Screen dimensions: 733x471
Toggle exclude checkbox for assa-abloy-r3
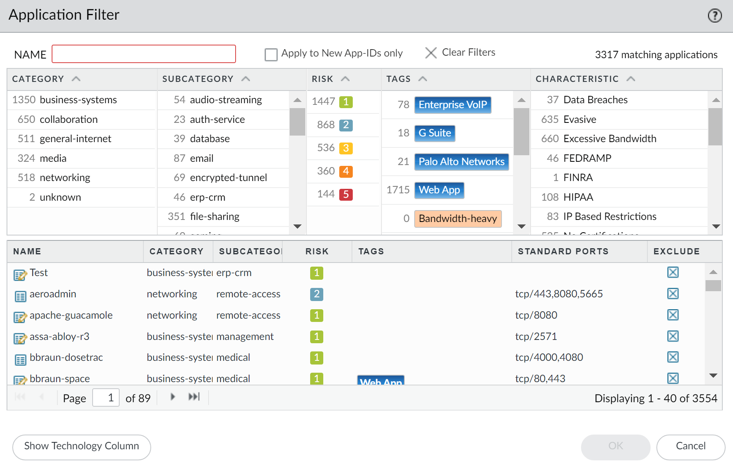point(673,336)
